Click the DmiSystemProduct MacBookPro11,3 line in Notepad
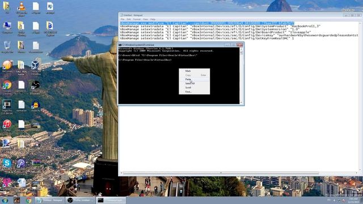The width and height of the screenshot is (363, 204). click(220, 26)
